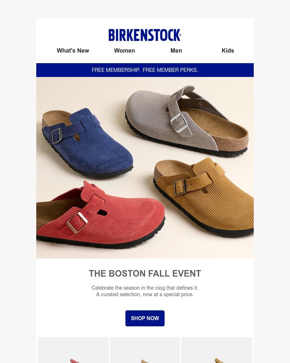Go to the Women section
This screenshot has height=363, width=290.
(124, 50)
